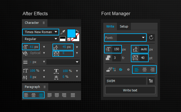Screen dimensions: 181x112
Task: Click the kerning V/A icon
Action: pos(25,53)
